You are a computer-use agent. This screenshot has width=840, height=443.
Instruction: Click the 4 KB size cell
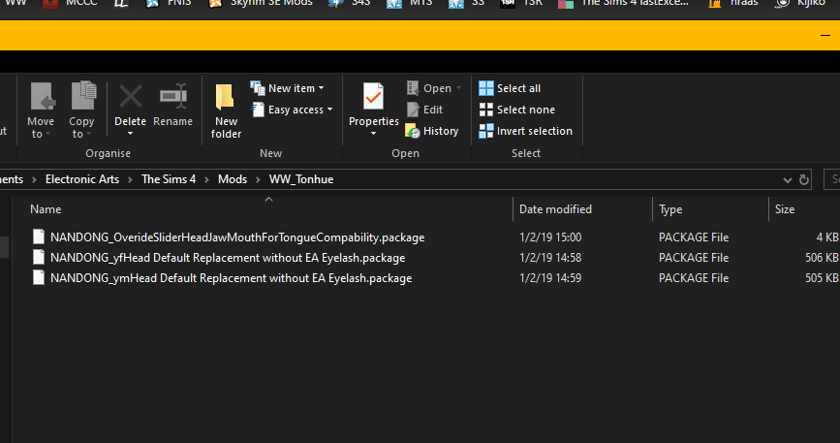[x=827, y=237]
